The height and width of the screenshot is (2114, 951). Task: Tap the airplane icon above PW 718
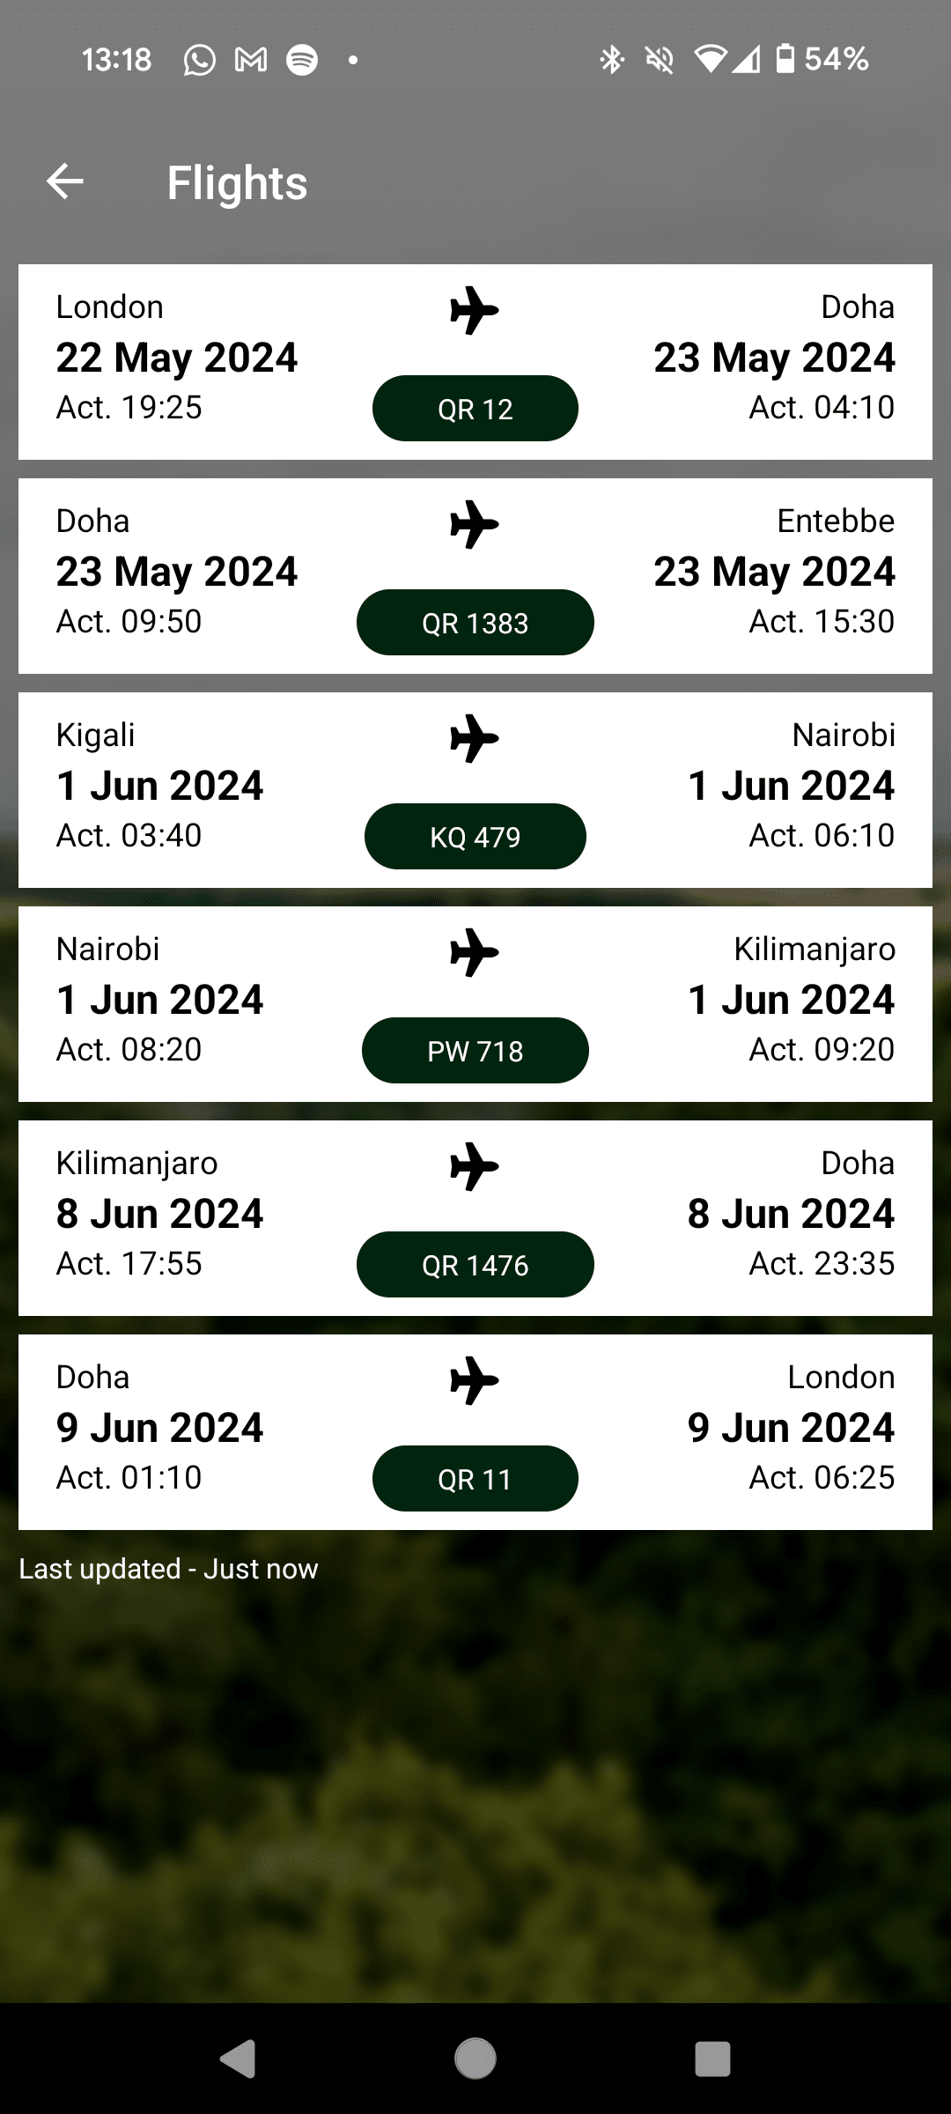point(475,952)
